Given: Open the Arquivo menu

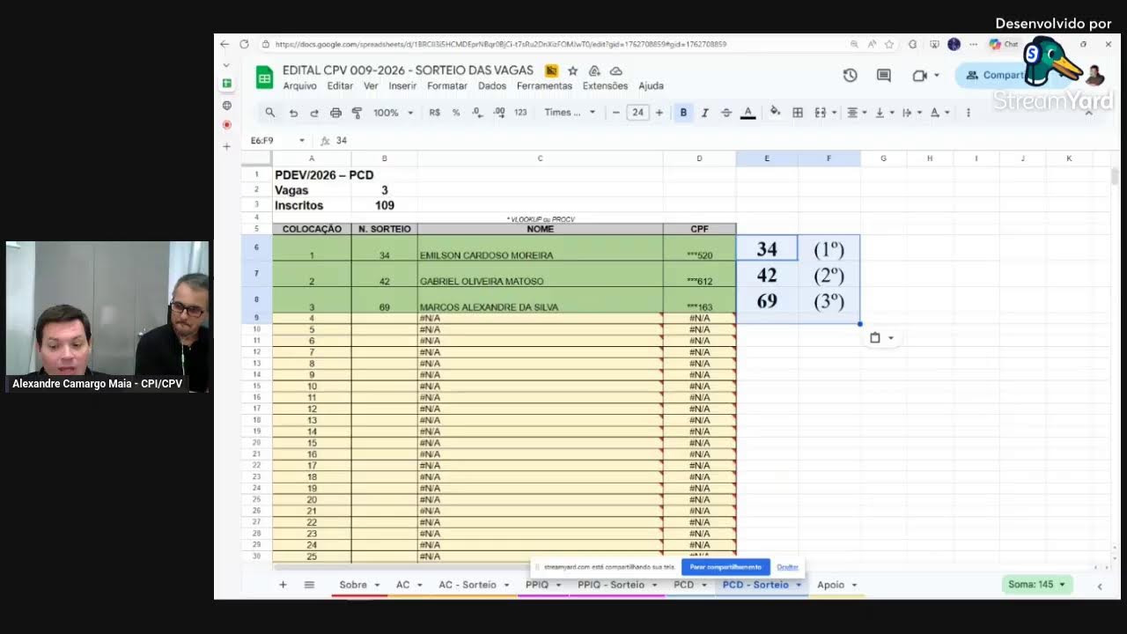Looking at the screenshot, I should tap(299, 86).
